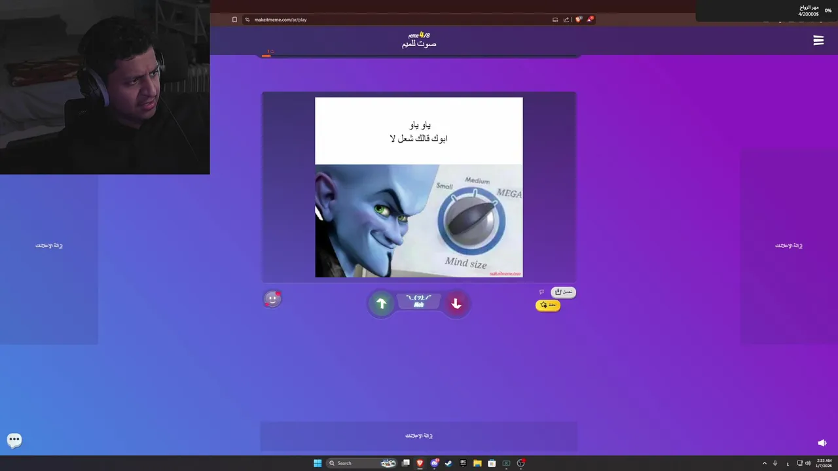Open the chat bubble icon
The image size is (838, 471).
coord(14,440)
